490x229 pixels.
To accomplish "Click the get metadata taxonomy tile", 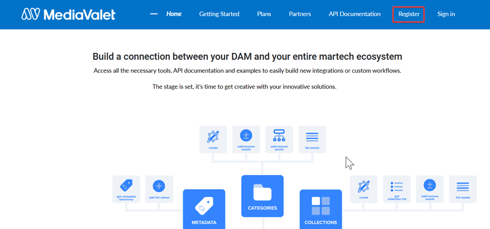I will point(126,189).
